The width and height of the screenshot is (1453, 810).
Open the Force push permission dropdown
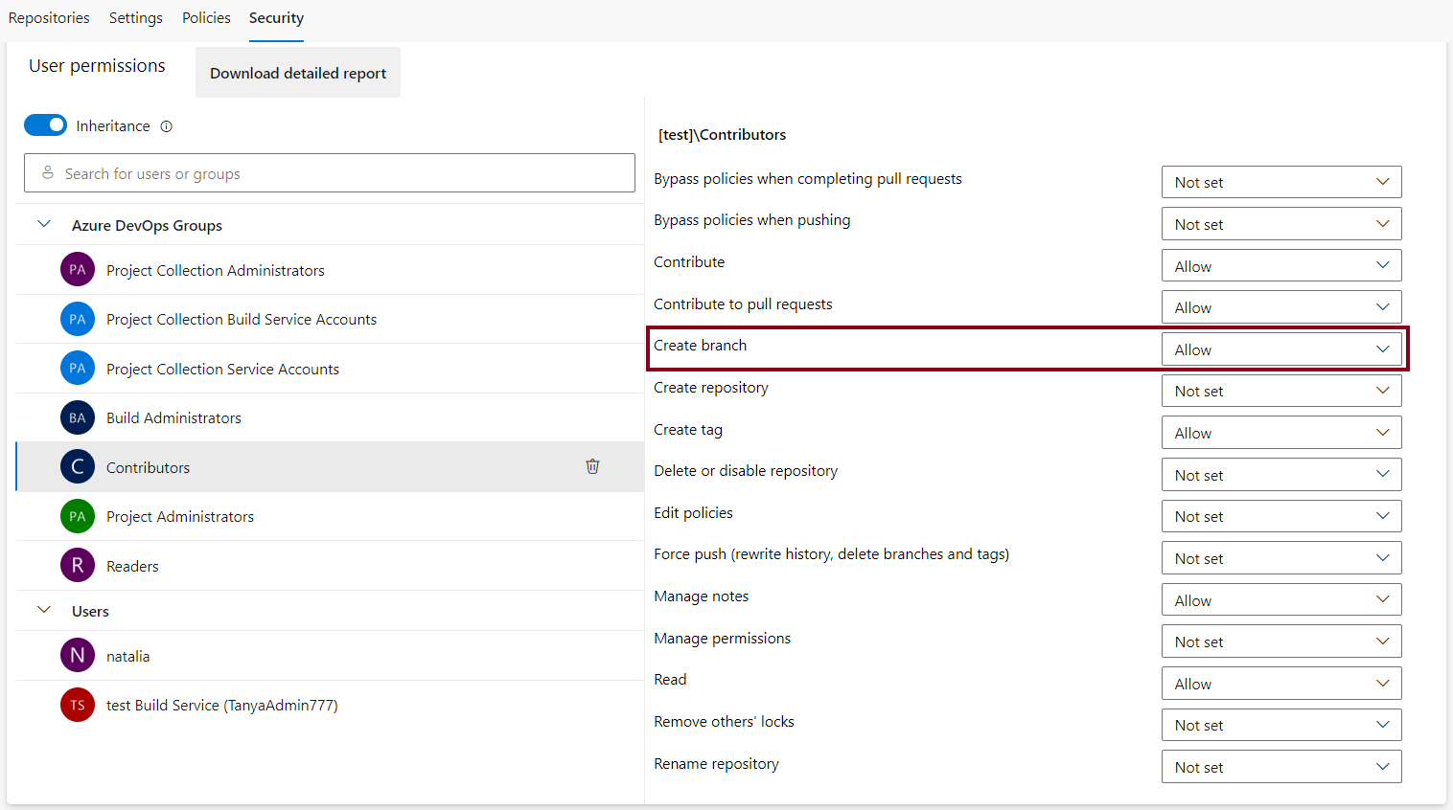1280,558
